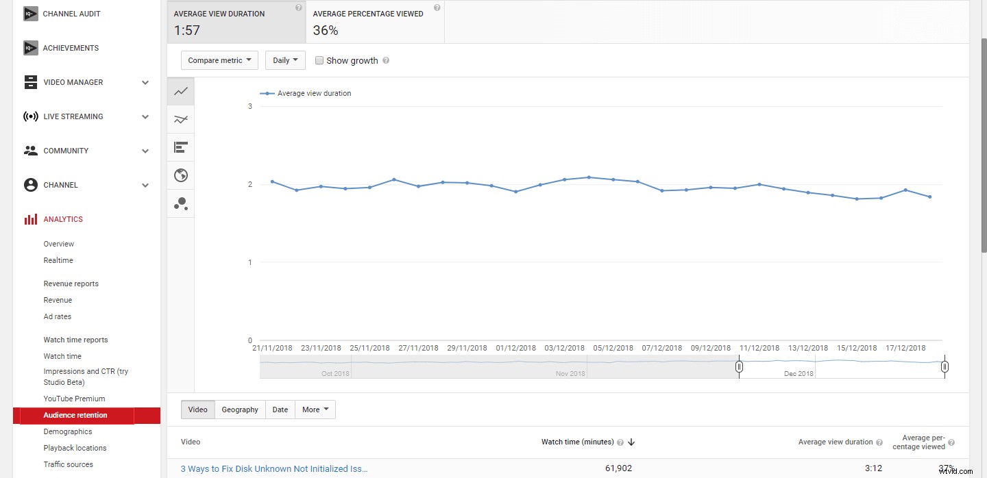Open the Demographics report
Image resolution: width=987 pixels, height=478 pixels.
coord(67,431)
